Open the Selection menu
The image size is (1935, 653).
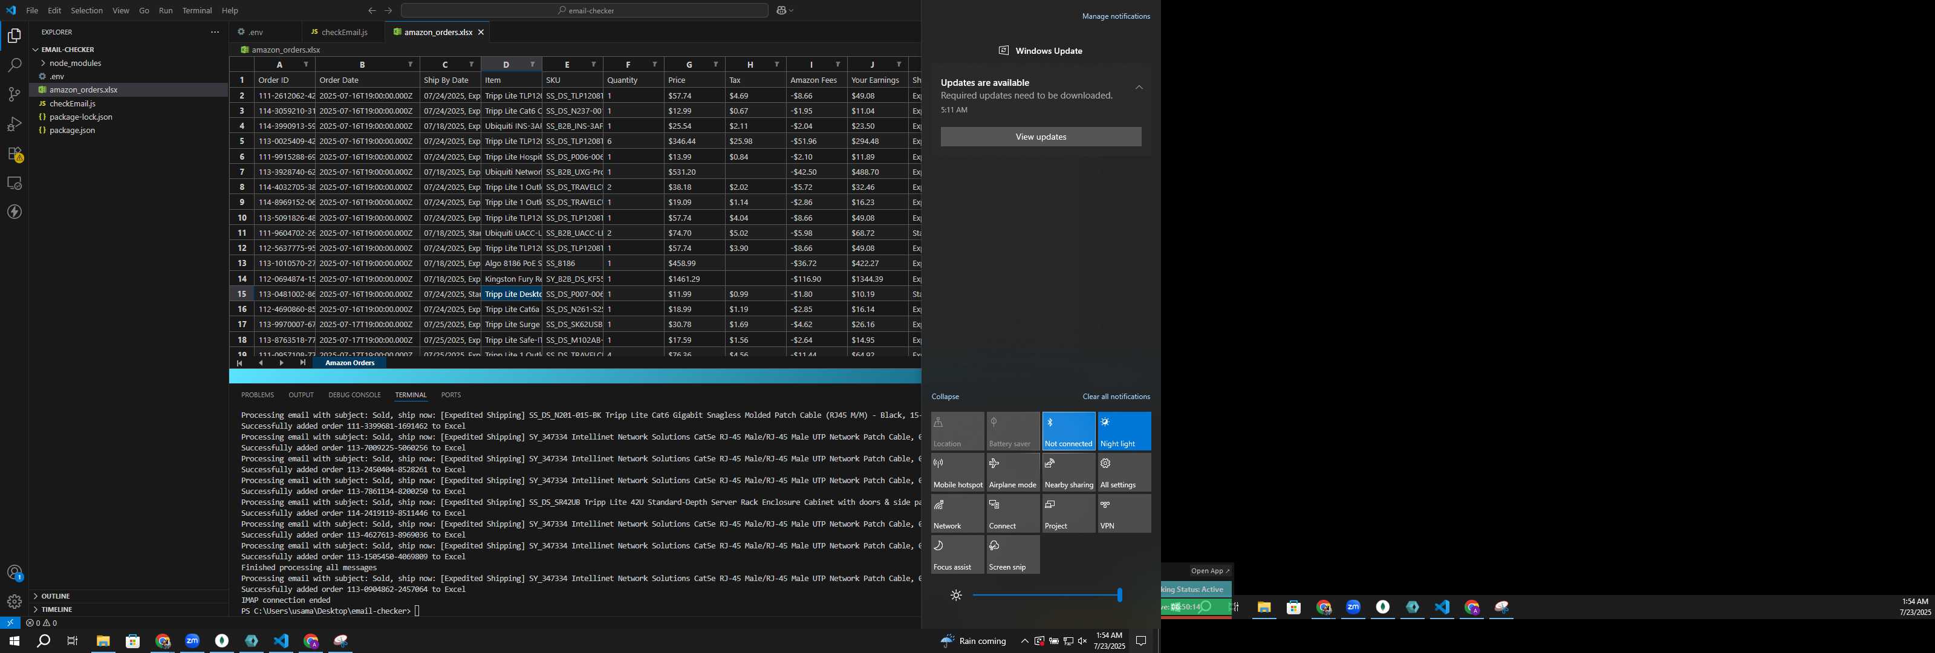point(86,10)
